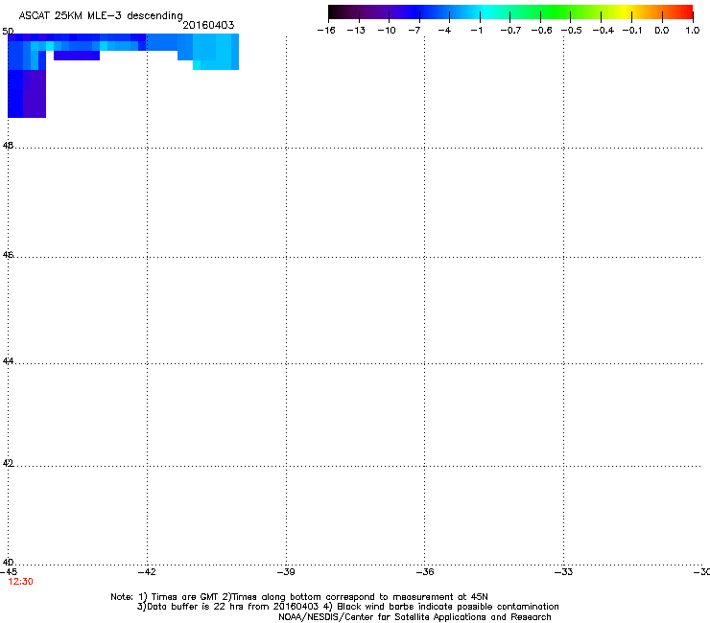Click the colorbar label 0.0

click(662, 31)
